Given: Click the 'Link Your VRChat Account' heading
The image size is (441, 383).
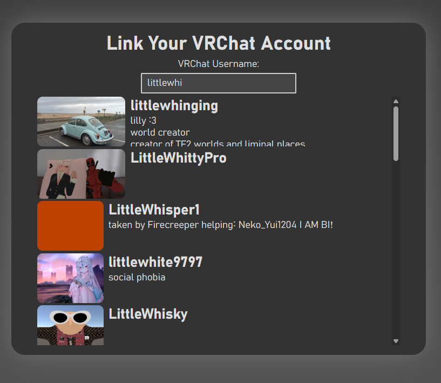Looking at the screenshot, I should tap(219, 43).
